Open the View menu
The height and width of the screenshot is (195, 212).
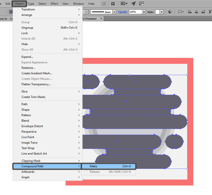point(65,4)
